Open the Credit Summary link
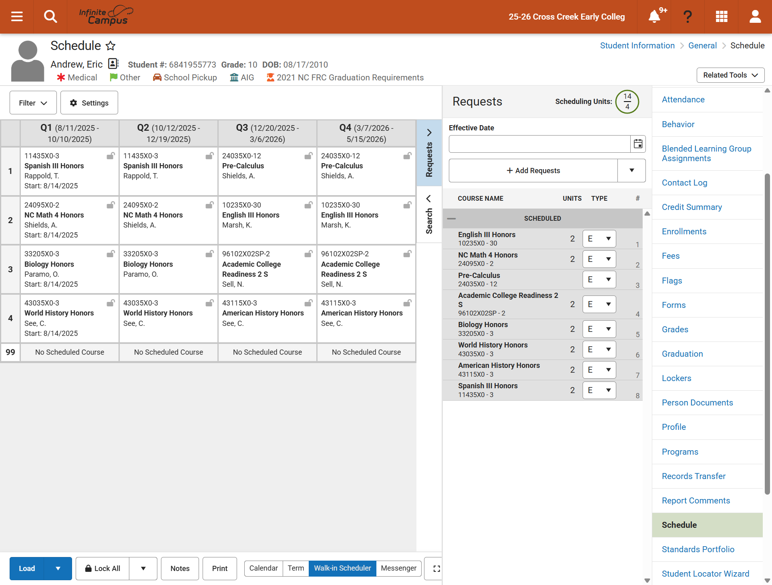772x585 pixels. [x=692, y=207]
